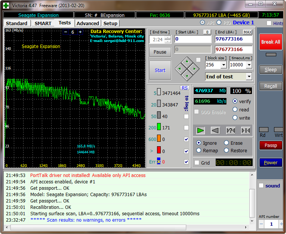Click the butterfly seek icon
Image resolution: width=286 pixels, height=234 pixels.
[x=246, y=130]
